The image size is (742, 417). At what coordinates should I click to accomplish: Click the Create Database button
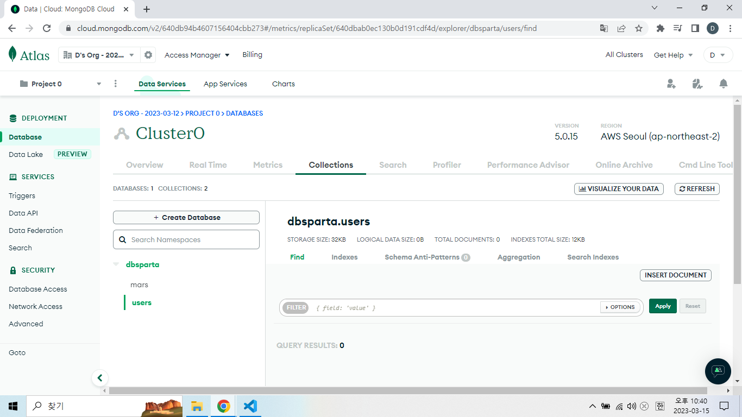(186, 217)
